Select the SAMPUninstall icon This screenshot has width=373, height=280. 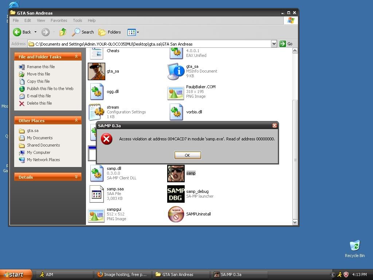tap(176, 214)
